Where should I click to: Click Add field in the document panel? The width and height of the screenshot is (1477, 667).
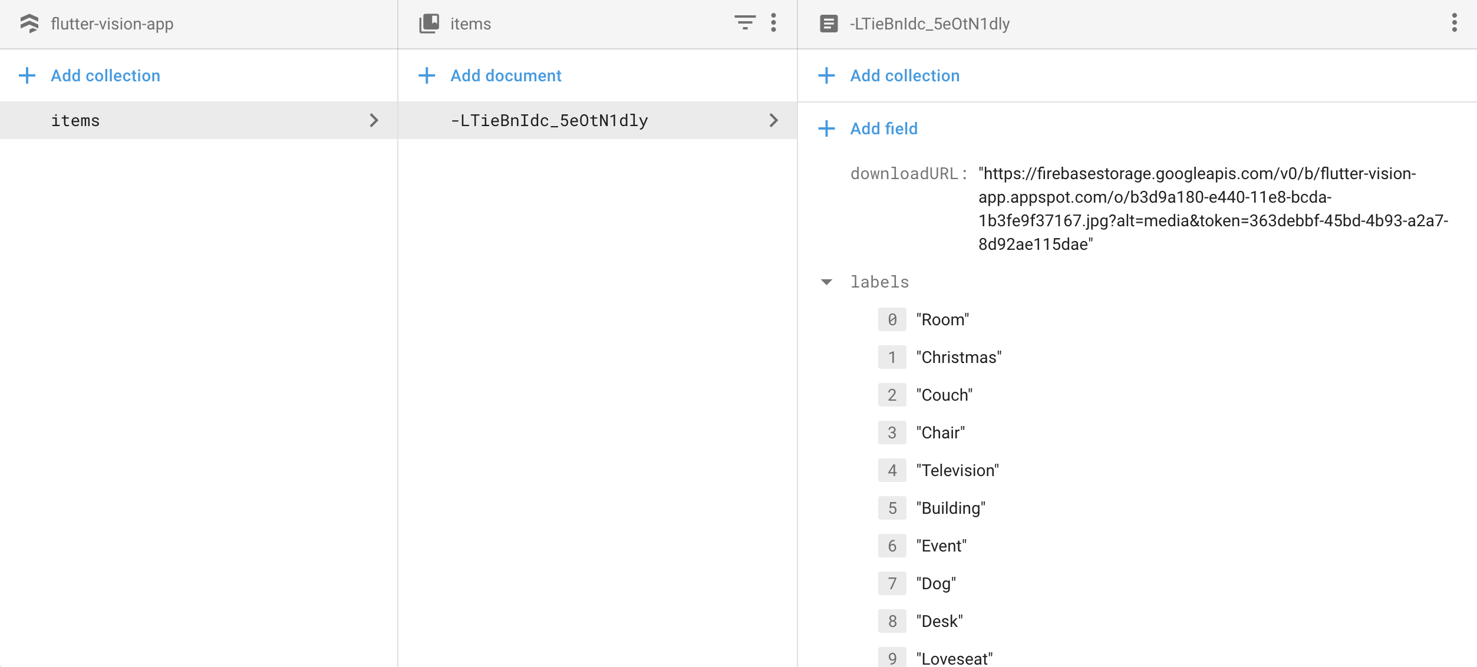(883, 128)
